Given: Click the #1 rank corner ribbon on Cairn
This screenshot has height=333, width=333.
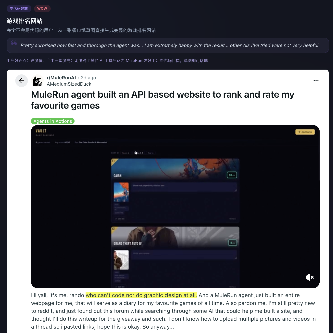Looking at the screenshot, I should (x=114, y=161).
